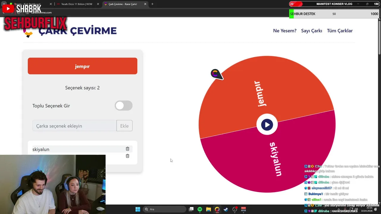Click the Çarka seçenek ekleyin input field

pos(74,126)
